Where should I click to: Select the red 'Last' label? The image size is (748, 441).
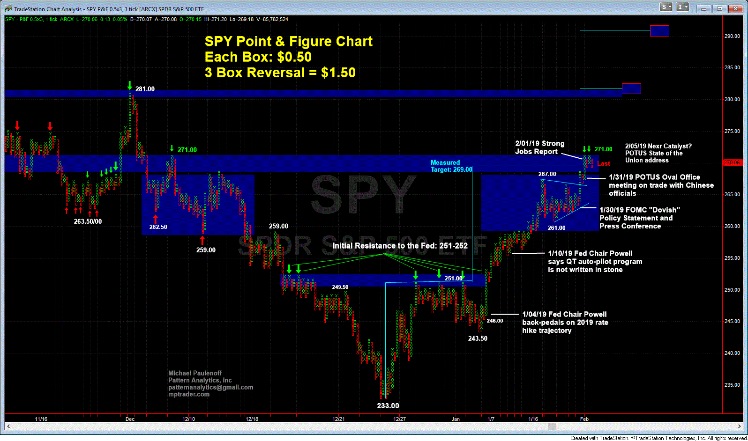(604, 163)
